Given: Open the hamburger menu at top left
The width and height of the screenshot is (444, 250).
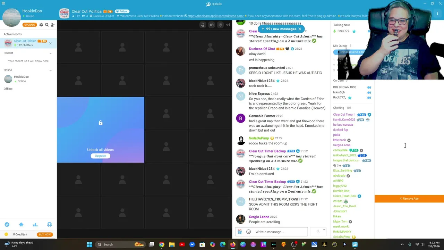Looking at the screenshot, I should coord(3,3).
